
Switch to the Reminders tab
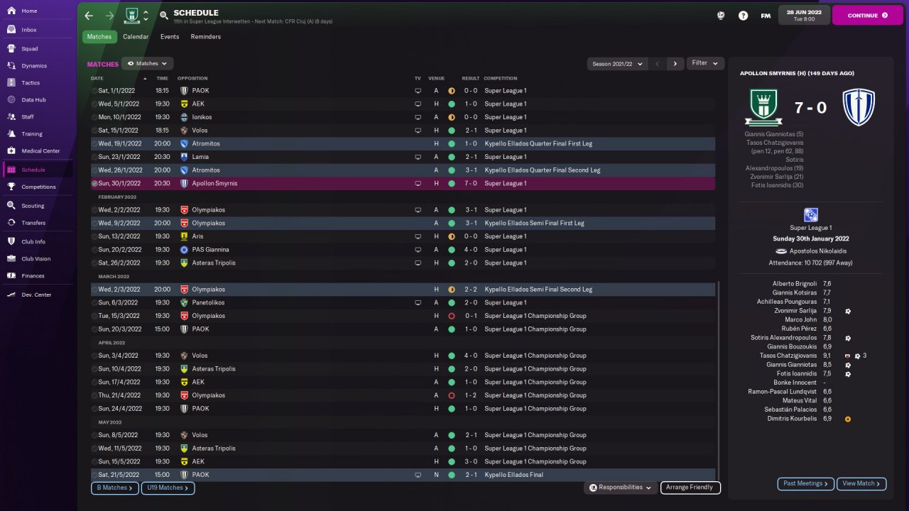[x=206, y=37]
